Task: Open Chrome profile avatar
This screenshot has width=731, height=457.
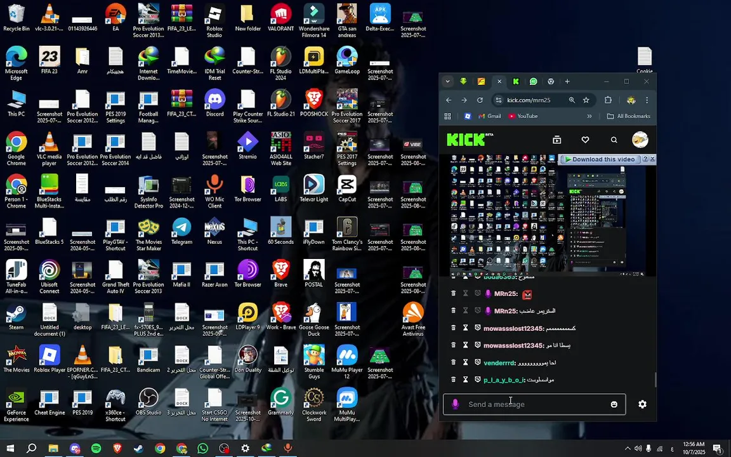Action: point(631,100)
